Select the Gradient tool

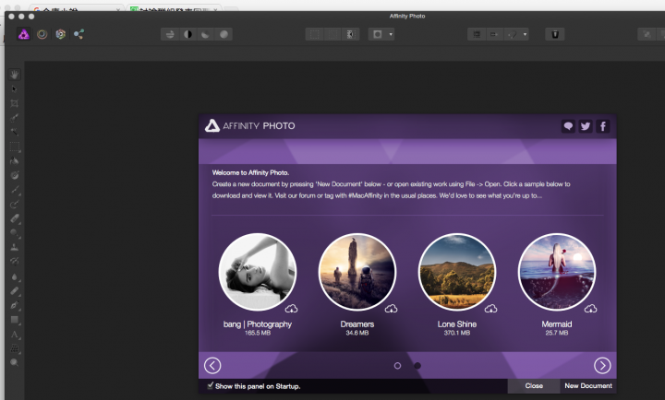click(x=15, y=175)
